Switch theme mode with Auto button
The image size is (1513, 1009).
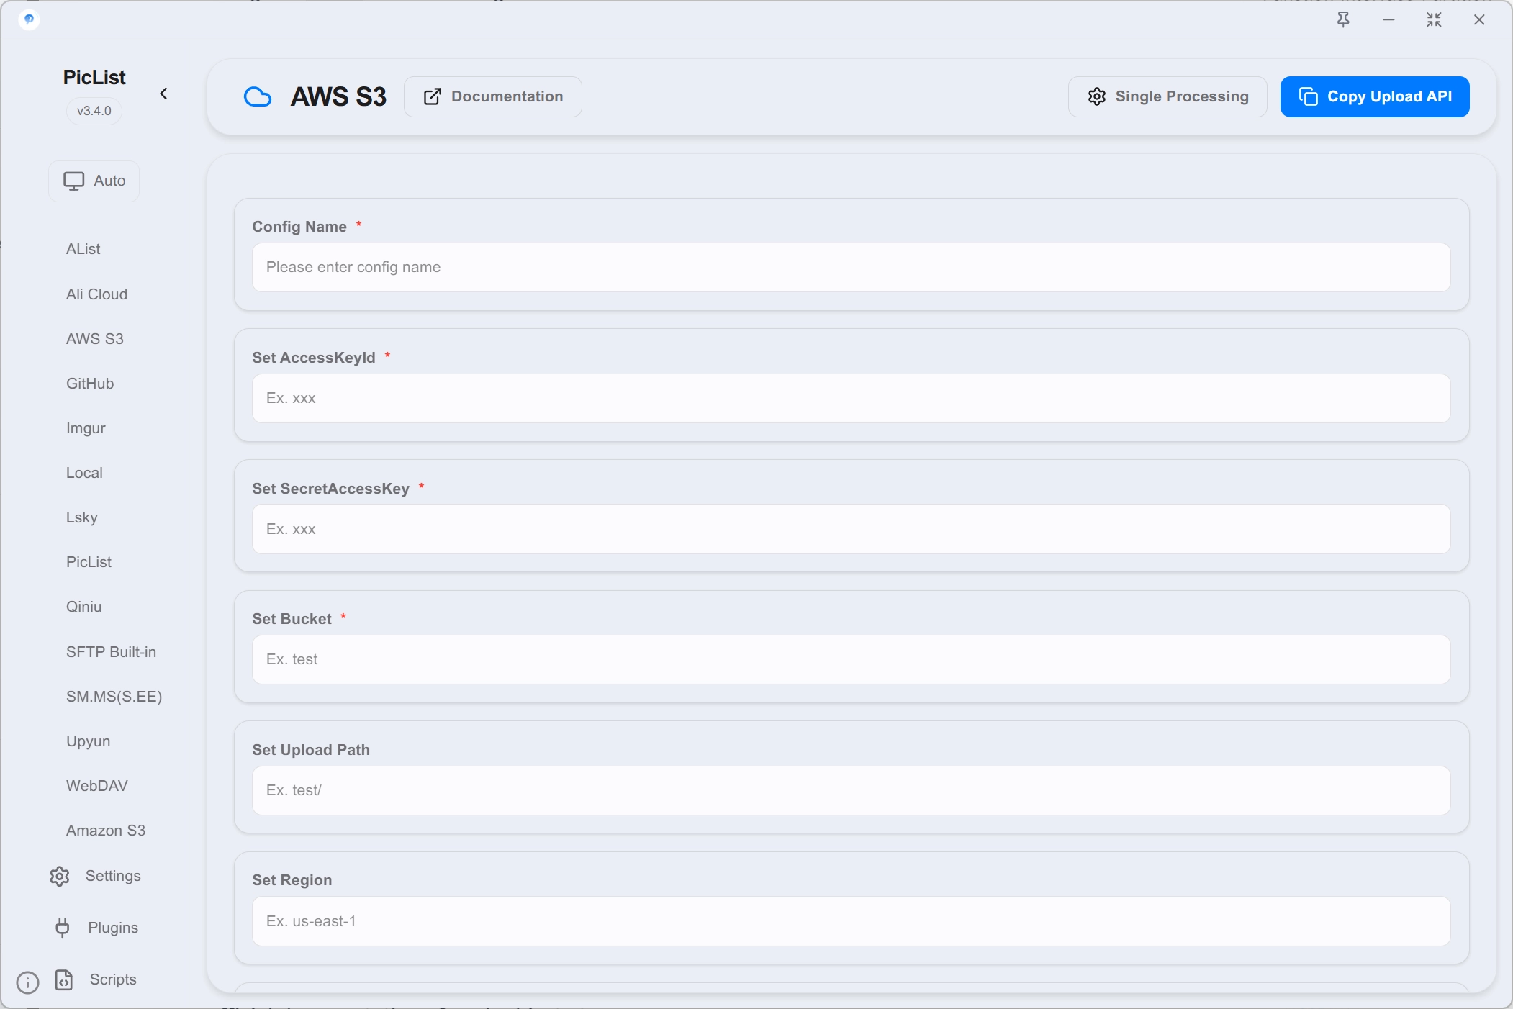(x=94, y=181)
